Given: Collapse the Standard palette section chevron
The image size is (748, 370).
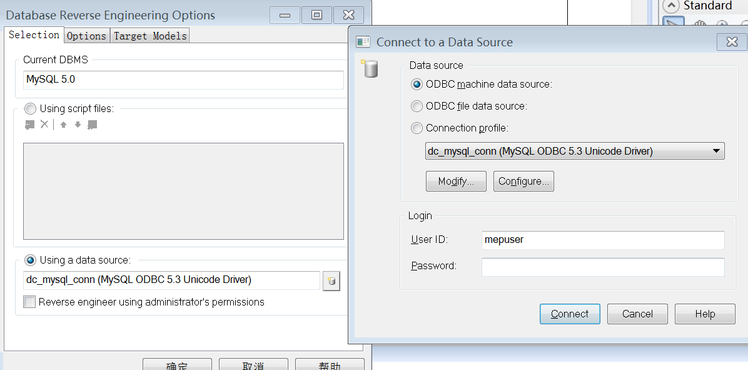Looking at the screenshot, I should (x=671, y=6).
